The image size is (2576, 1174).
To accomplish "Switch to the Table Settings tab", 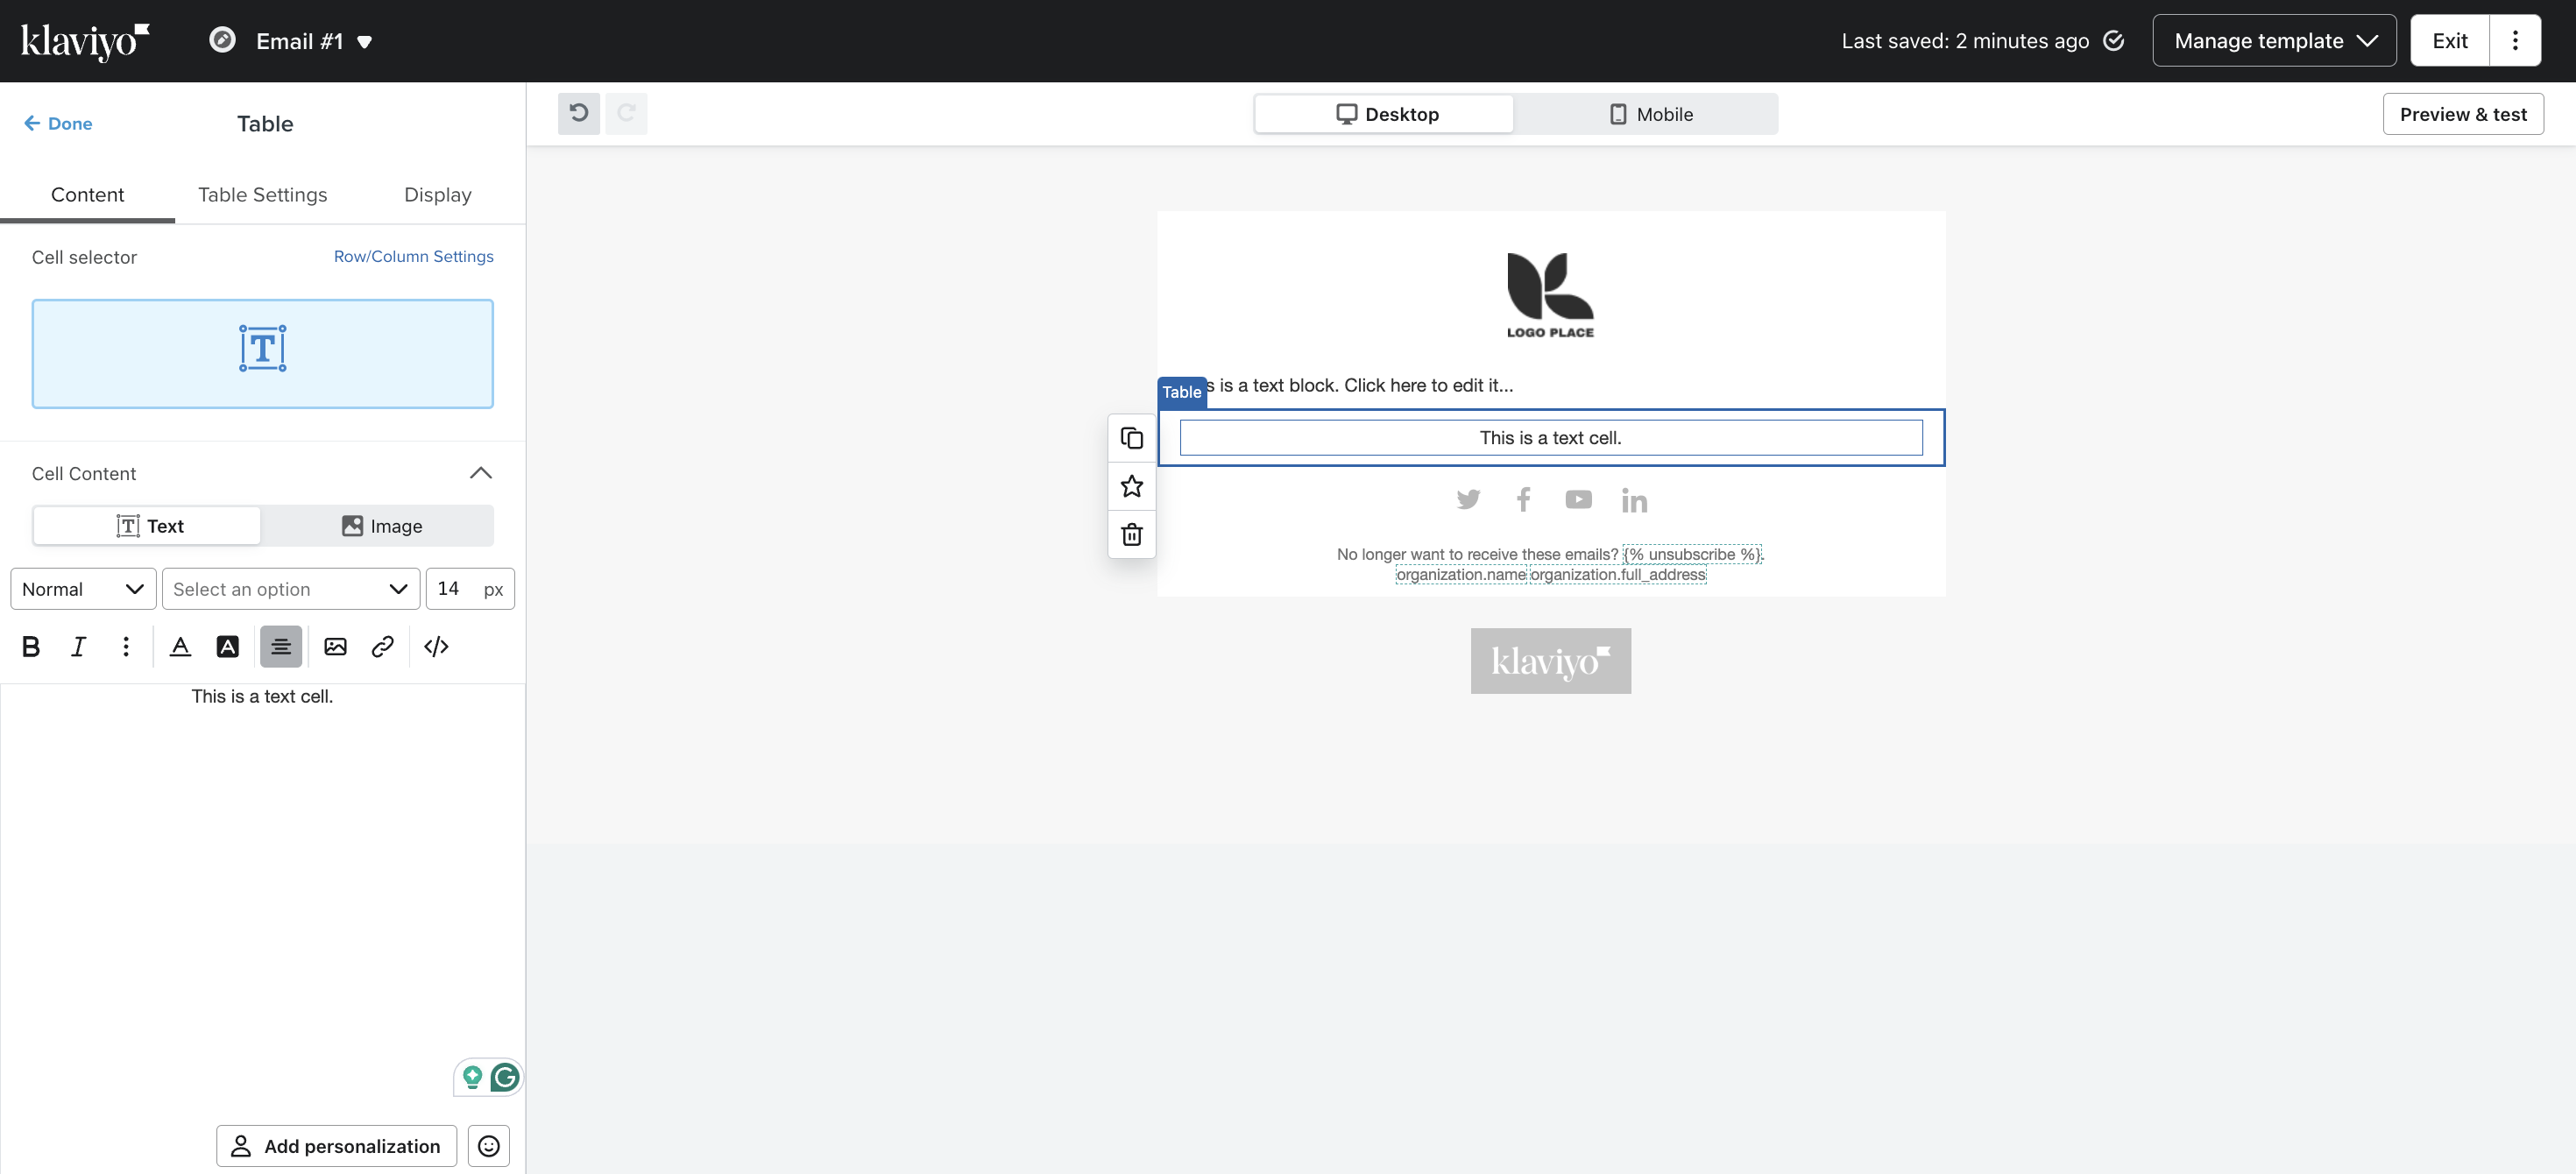I will click(262, 195).
